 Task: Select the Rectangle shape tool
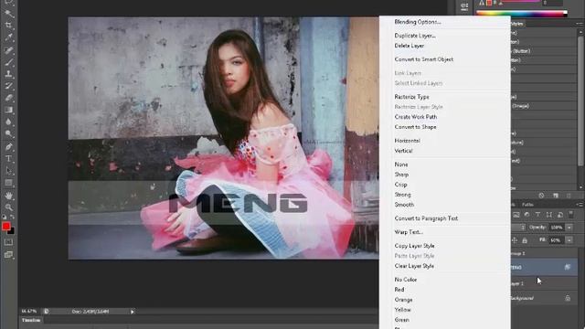coord(8,183)
